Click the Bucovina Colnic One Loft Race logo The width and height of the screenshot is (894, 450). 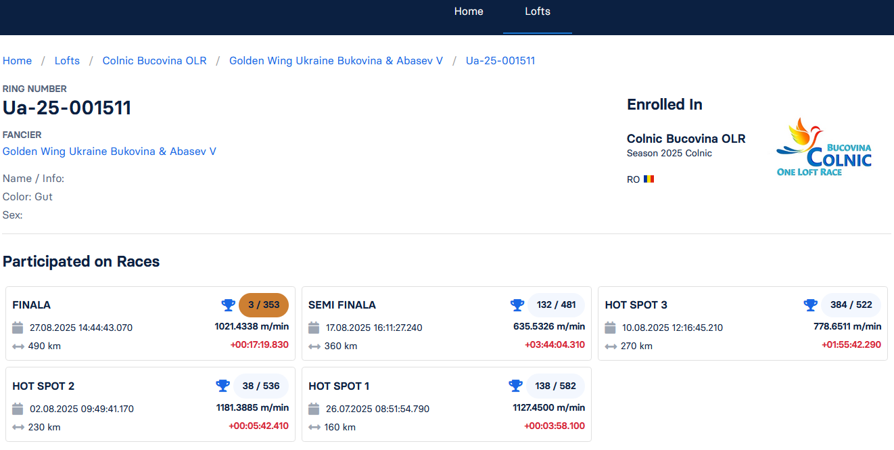[824, 148]
